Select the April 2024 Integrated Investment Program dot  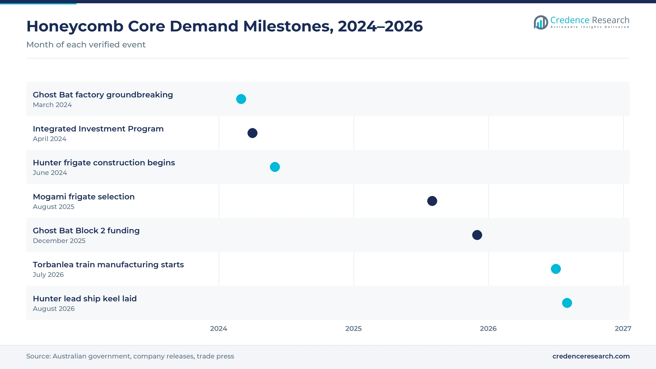point(252,133)
